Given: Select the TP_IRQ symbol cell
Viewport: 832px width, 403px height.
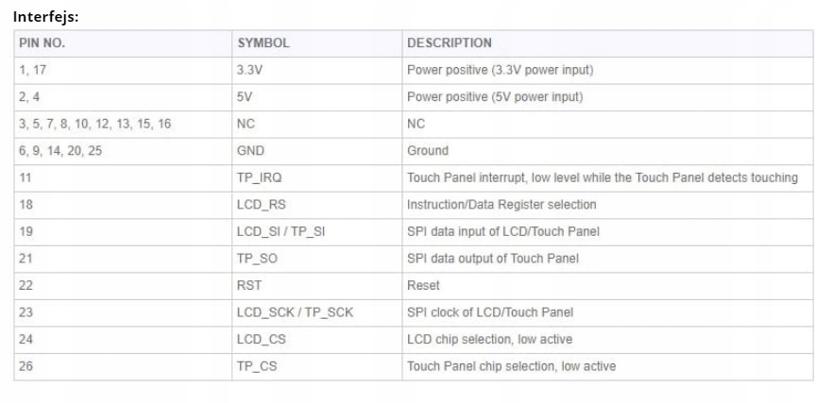Looking at the screenshot, I should (259, 177).
